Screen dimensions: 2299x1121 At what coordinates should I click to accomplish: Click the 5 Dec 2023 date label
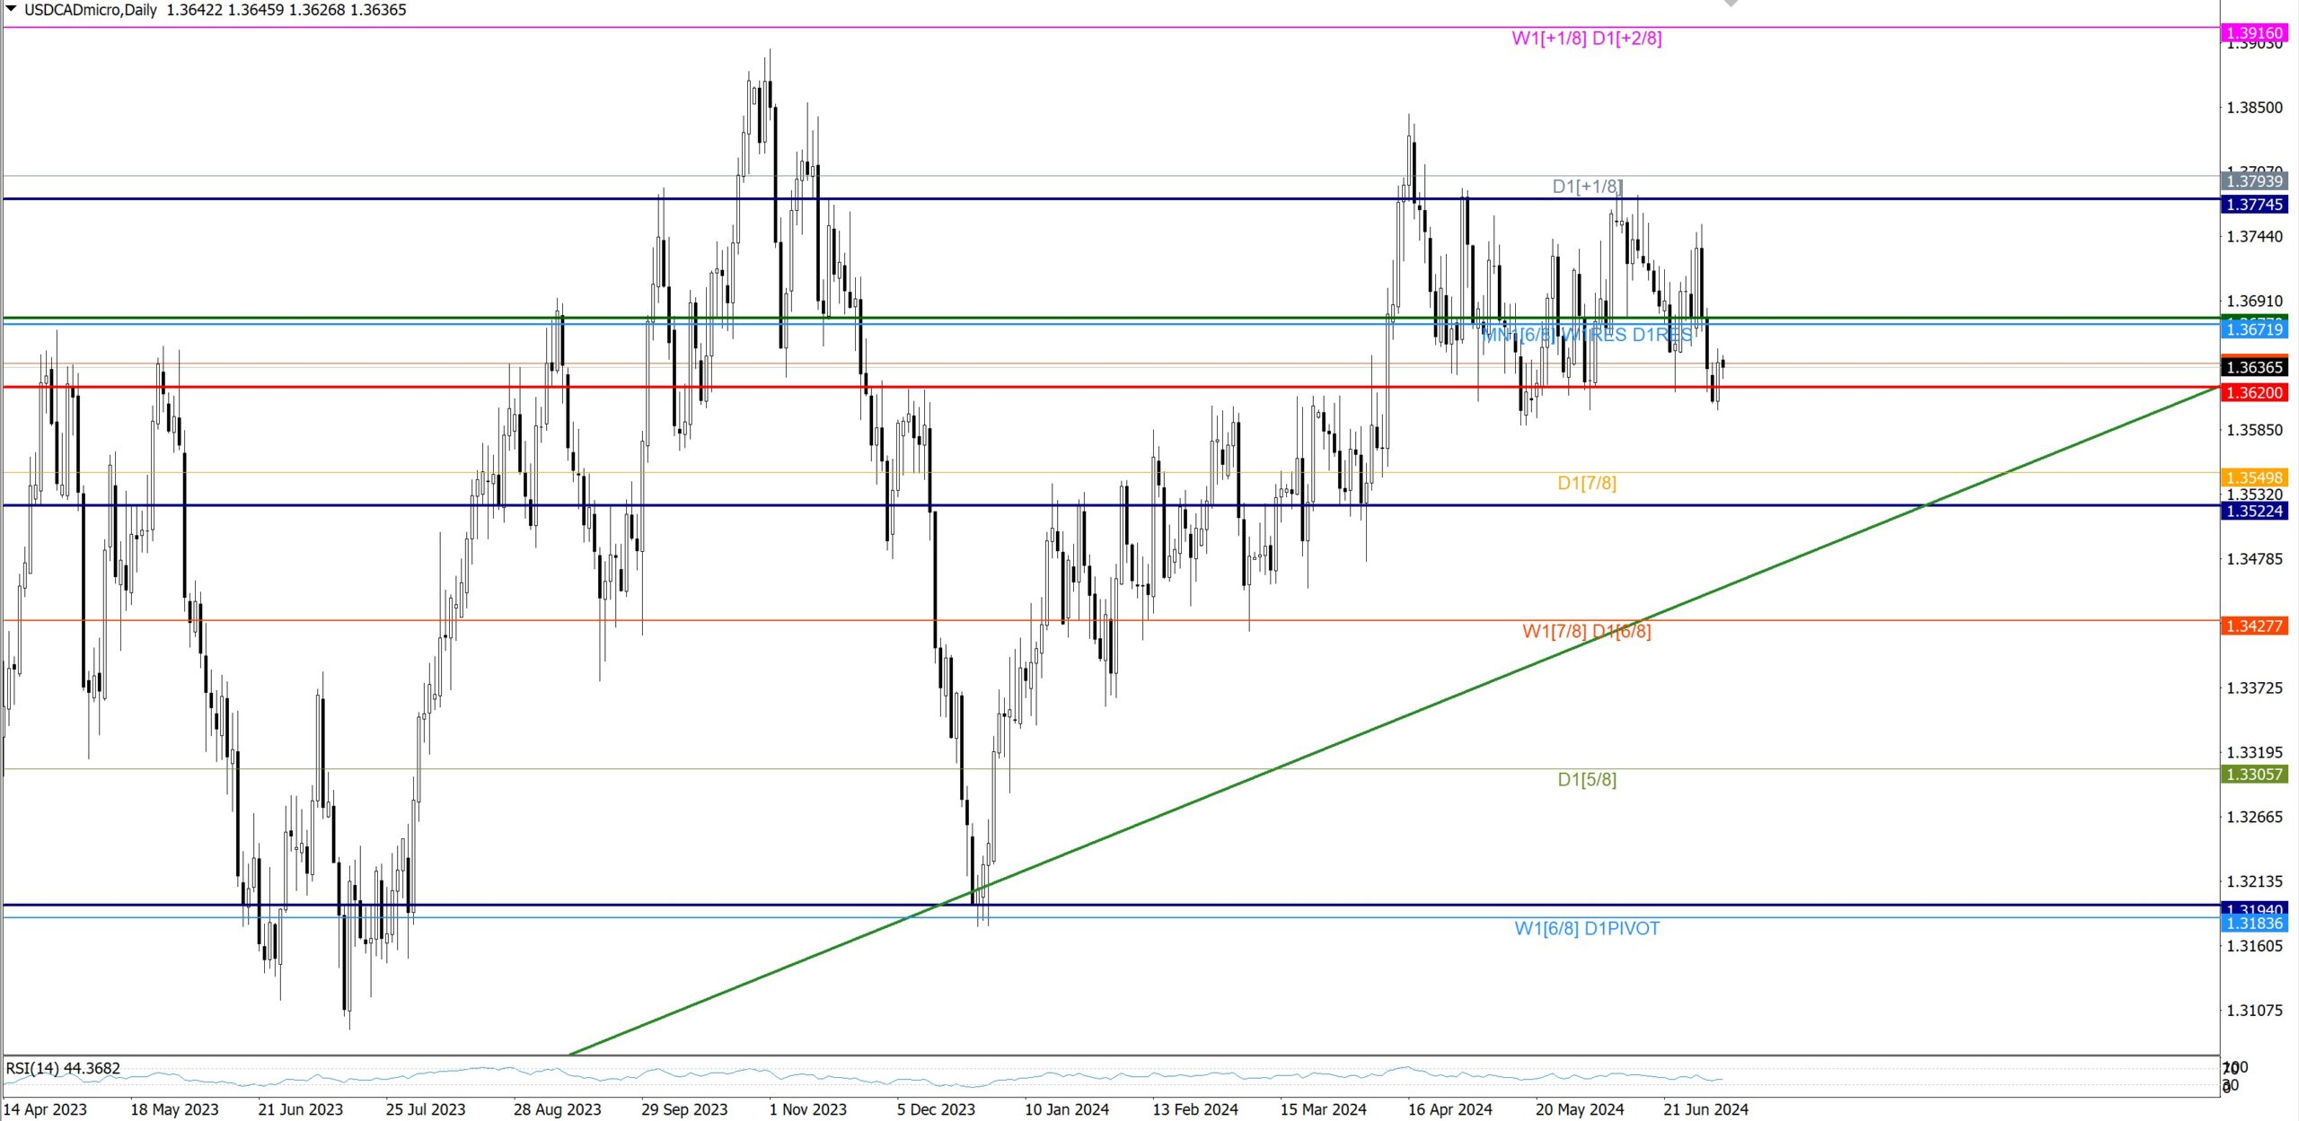coord(936,1109)
